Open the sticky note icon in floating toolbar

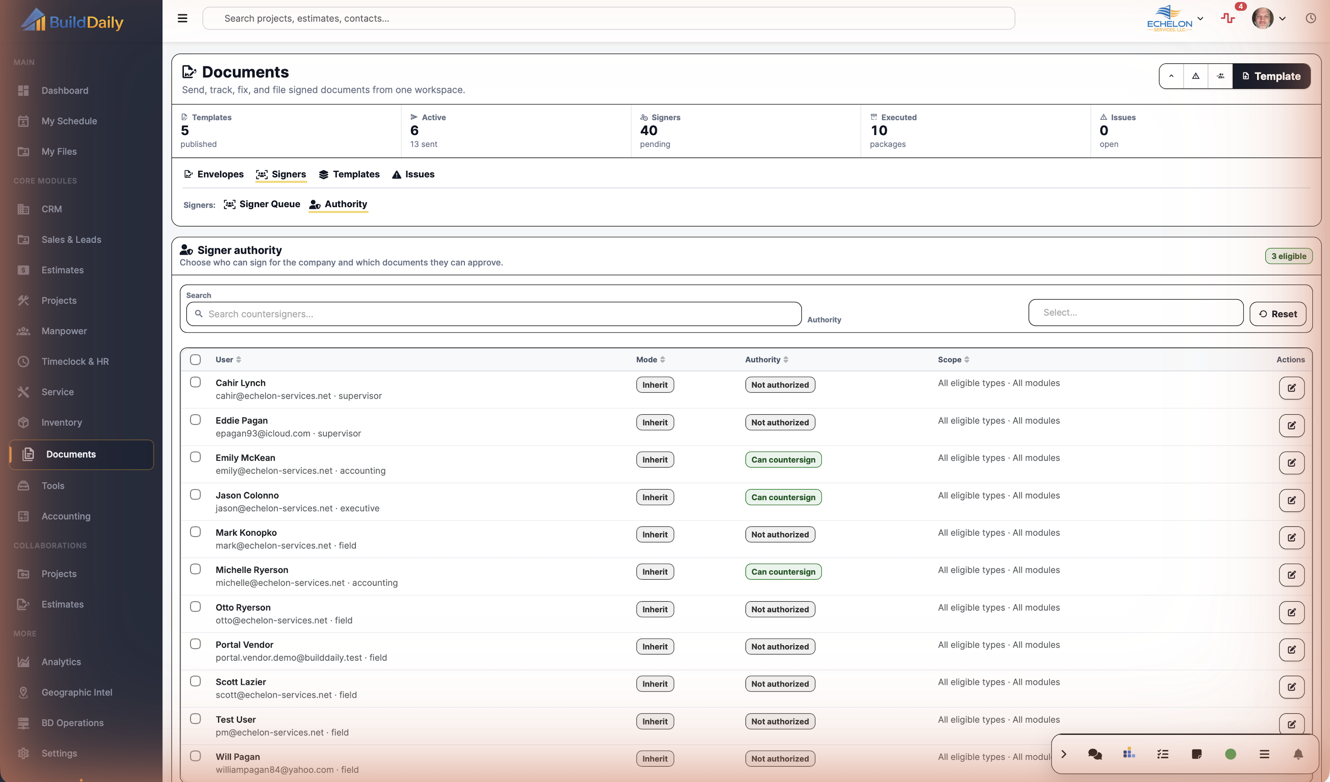click(1196, 754)
